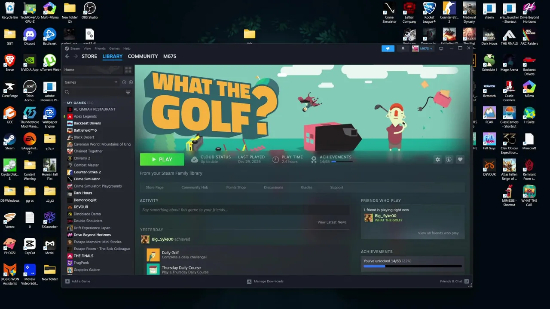Open Discord desktop shortcut
550x309 pixels.
pyautogui.click(x=30, y=36)
